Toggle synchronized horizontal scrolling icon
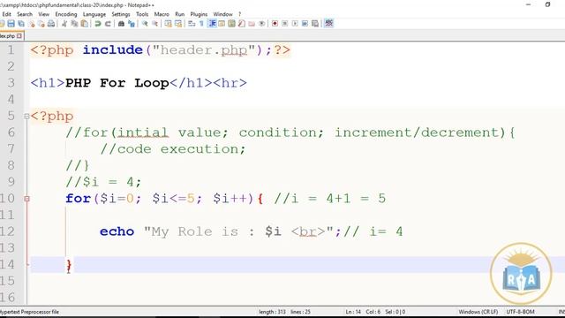565x318 pixels. tap(178, 24)
